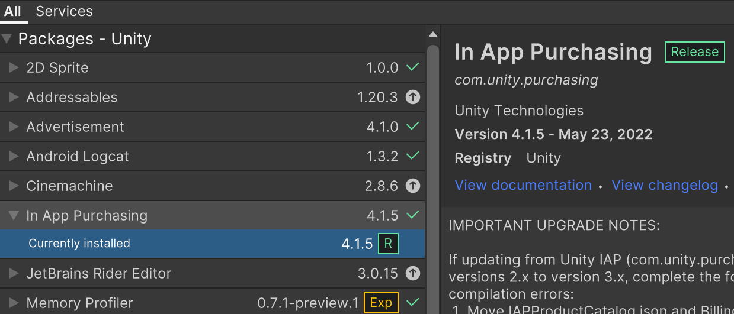
Task: Click the Version 4.1.5 - May 23, 2022 text
Action: point(553,134)
